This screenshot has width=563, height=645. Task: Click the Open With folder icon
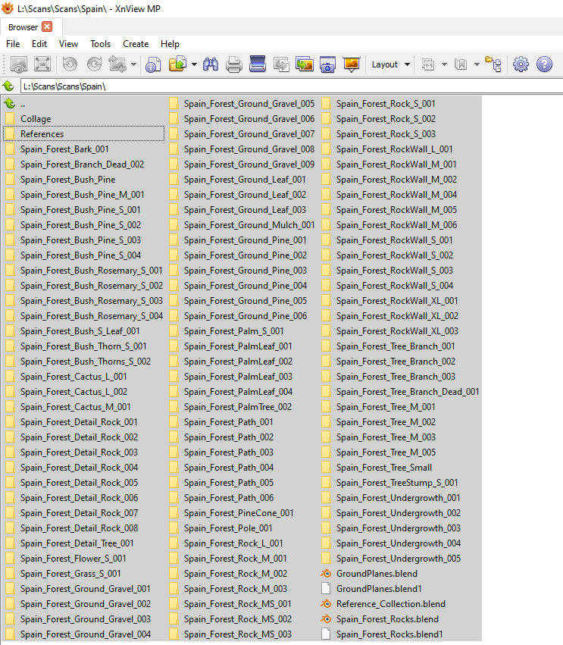tap(177, 64)
